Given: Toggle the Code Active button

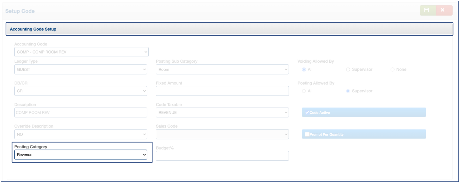Looking at the screenshot, I should [364, 112].
